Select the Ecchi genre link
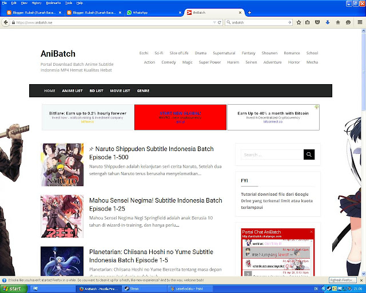 144,53
